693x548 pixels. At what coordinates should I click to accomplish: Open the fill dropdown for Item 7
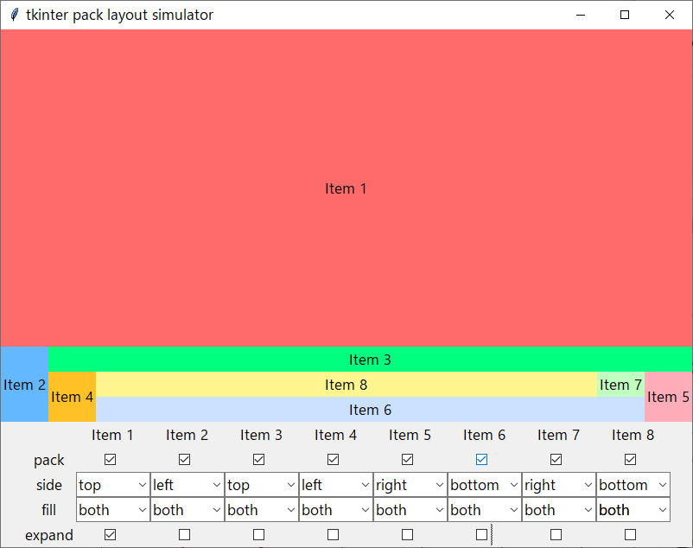[x=559, y=510]
